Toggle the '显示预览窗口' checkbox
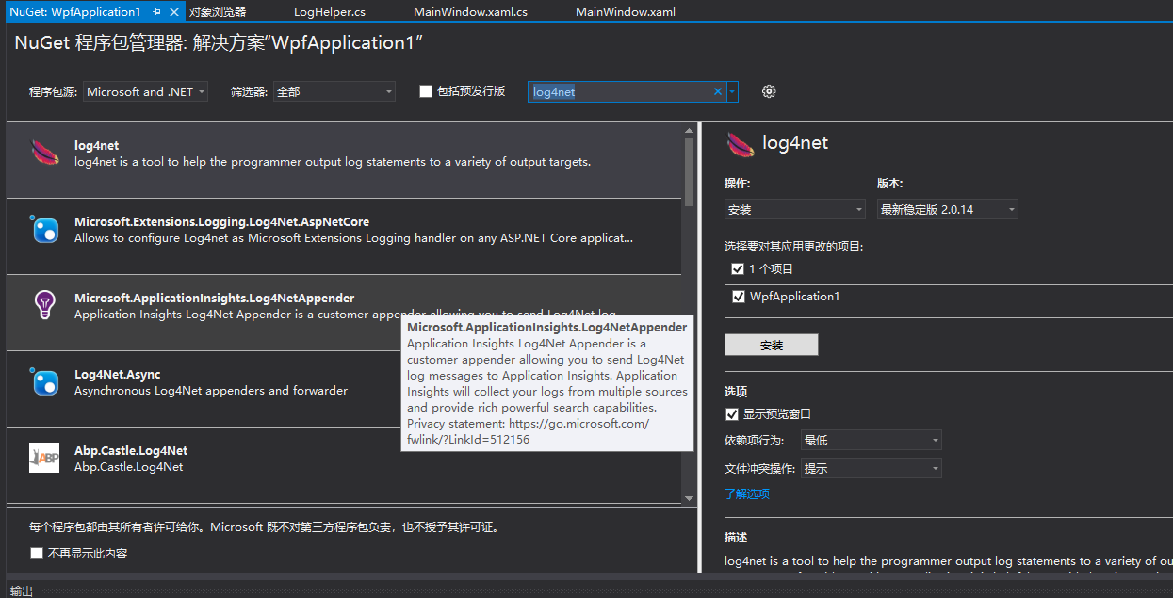Image resolution: width=1173 pixels, height=598 pixels. tap(732, 413)
